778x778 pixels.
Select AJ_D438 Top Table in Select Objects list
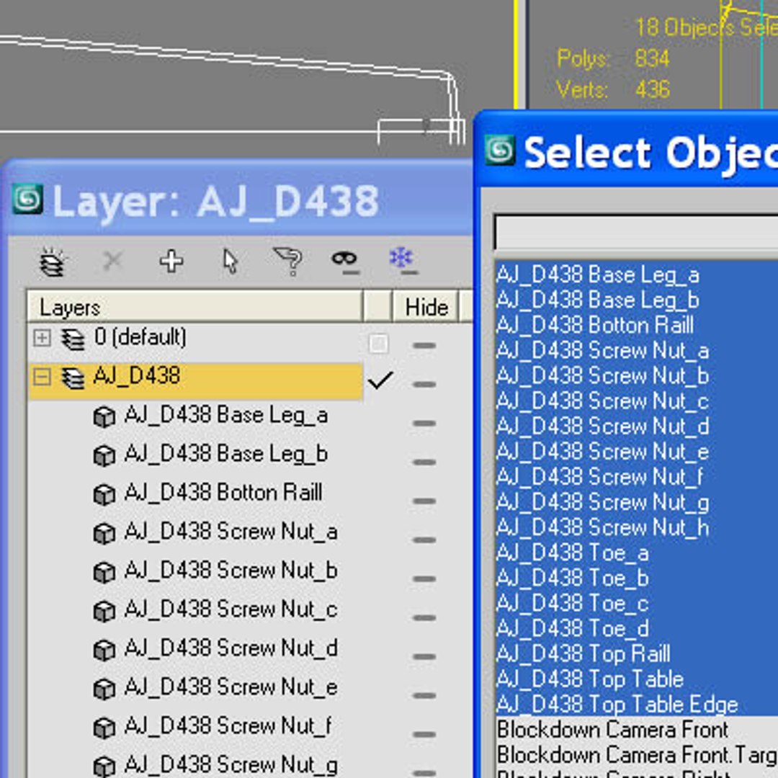point(590,679)
